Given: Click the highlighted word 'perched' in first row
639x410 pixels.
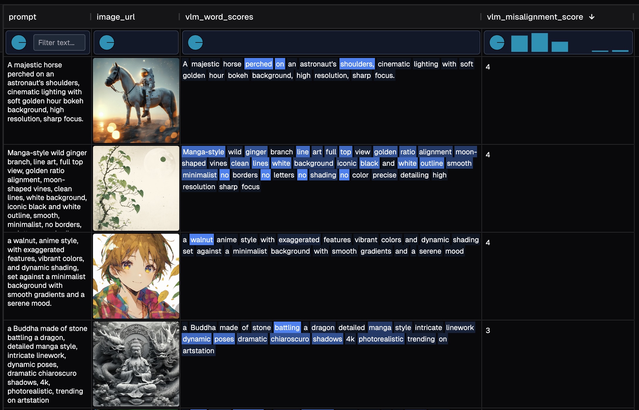Looking at the screenshot, I should [258, 64].
